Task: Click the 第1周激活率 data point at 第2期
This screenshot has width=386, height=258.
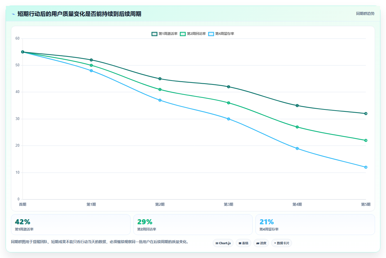Action: coord(160,79)
